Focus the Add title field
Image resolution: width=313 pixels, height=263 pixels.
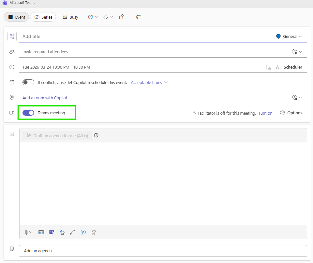(147, 36)
